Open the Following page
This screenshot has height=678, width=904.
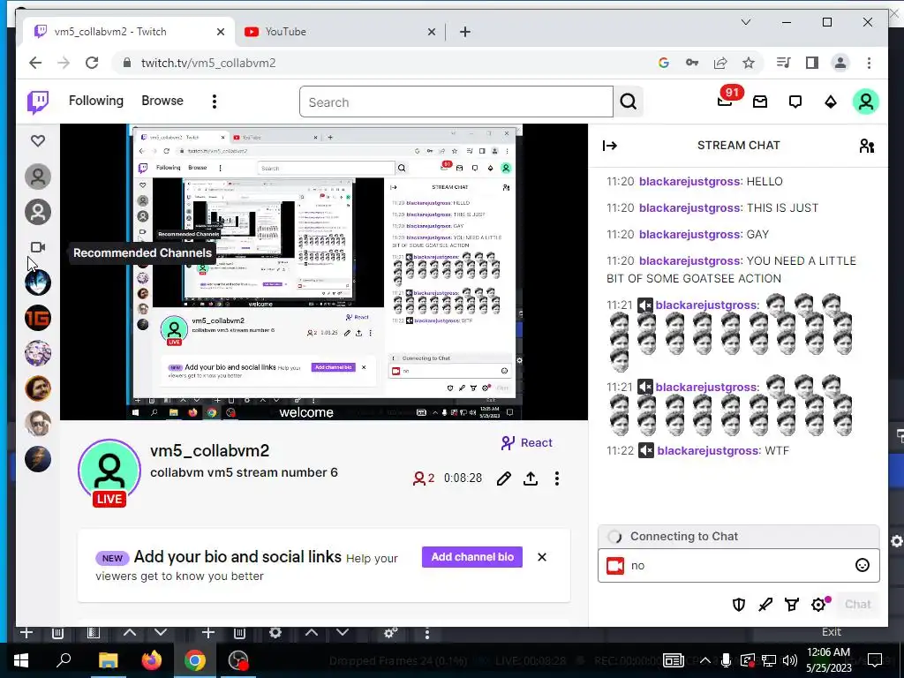tap(95, 101)
